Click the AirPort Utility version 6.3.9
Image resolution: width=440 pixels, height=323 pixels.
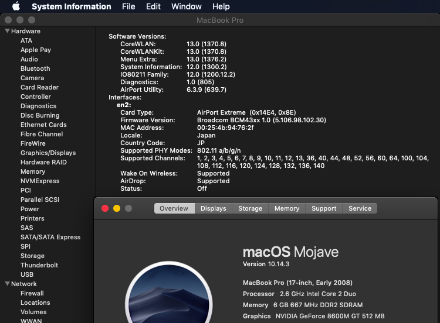[207, 90]
